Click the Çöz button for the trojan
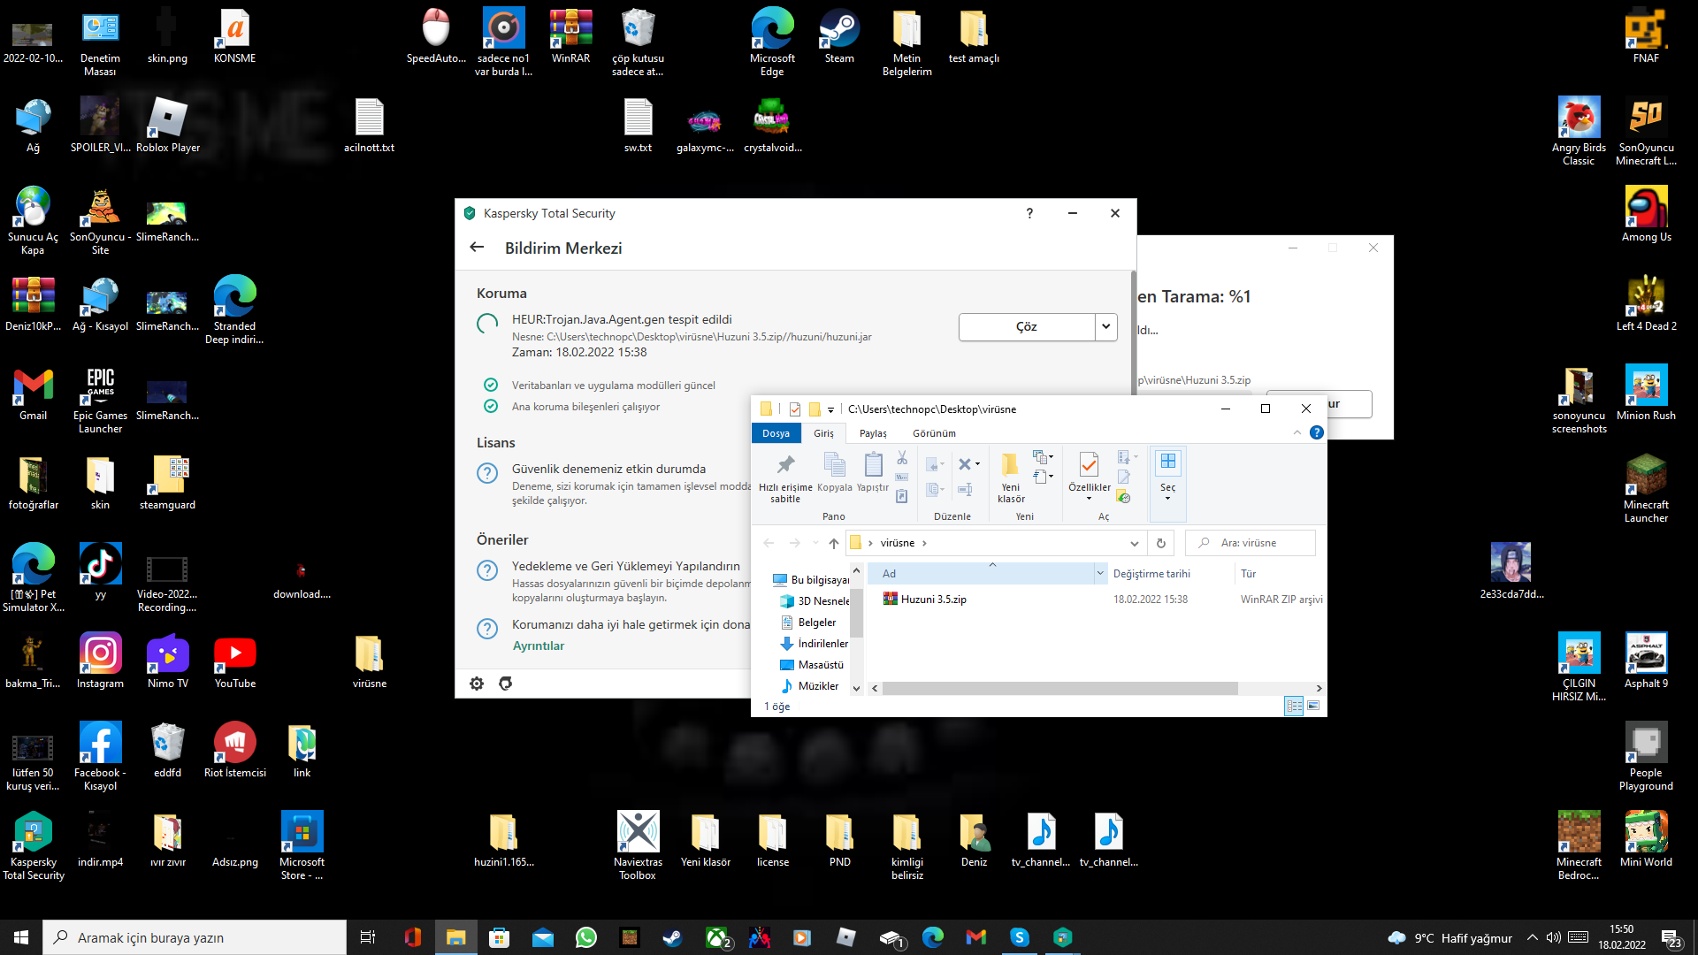The image size is (1698, 955). (x=1026, y=327)
